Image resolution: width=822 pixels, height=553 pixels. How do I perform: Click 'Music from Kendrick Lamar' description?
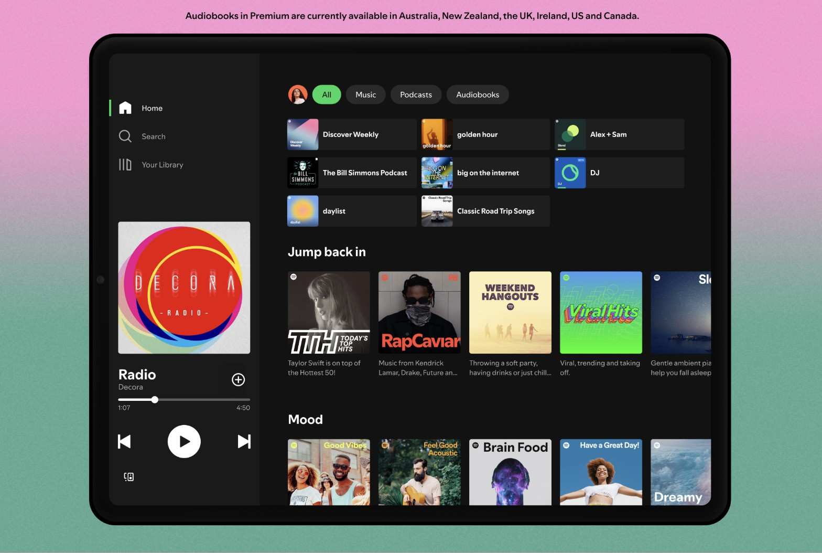418,368
